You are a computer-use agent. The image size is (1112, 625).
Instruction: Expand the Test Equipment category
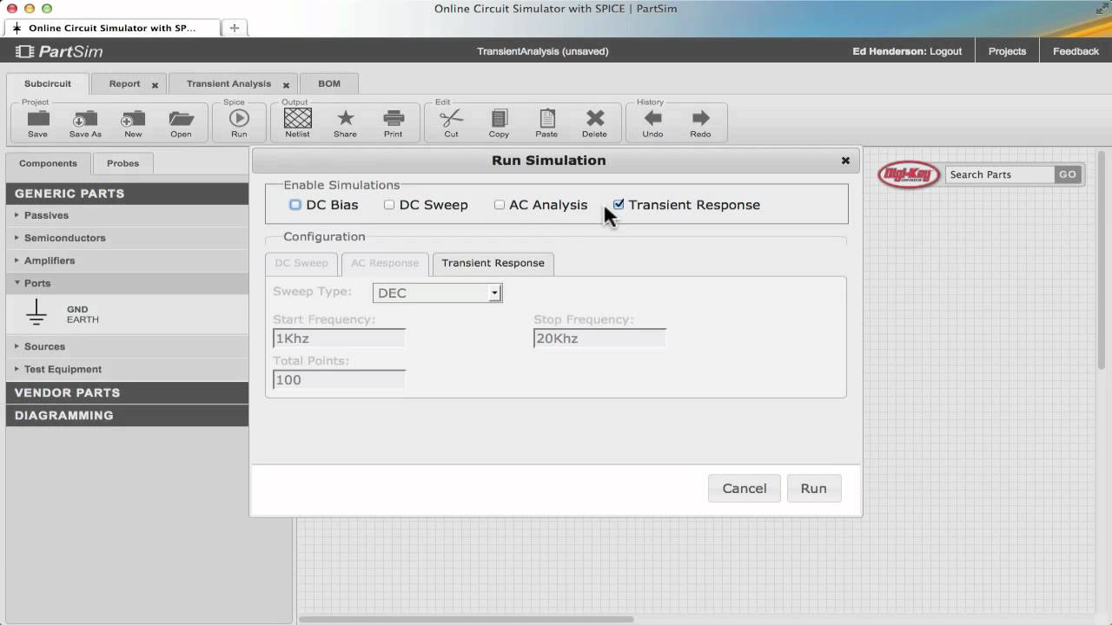[x=127, y=369]
